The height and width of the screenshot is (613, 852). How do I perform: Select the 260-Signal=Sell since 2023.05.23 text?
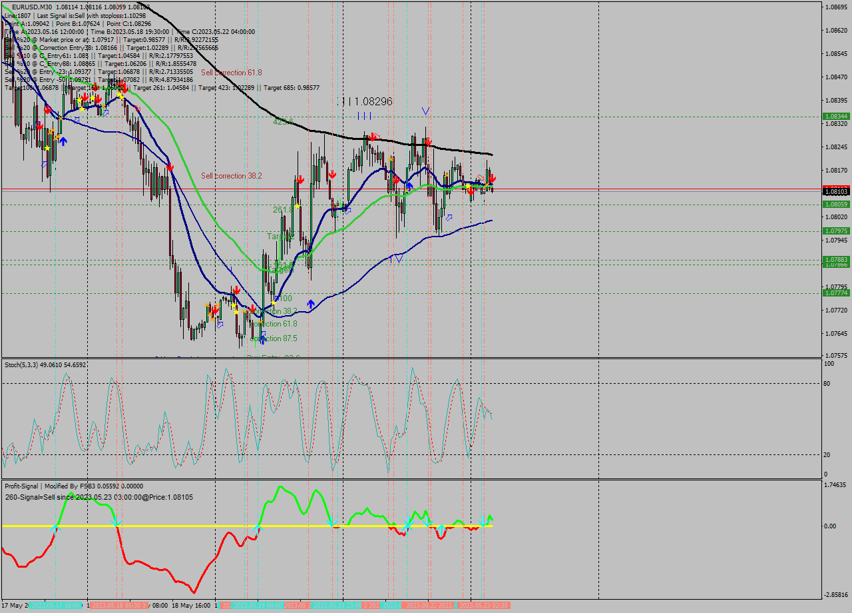[x=99, y=497]
